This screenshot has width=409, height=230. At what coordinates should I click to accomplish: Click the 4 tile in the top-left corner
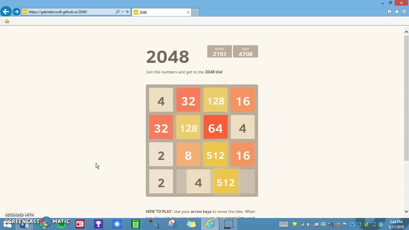pos(161,100)
